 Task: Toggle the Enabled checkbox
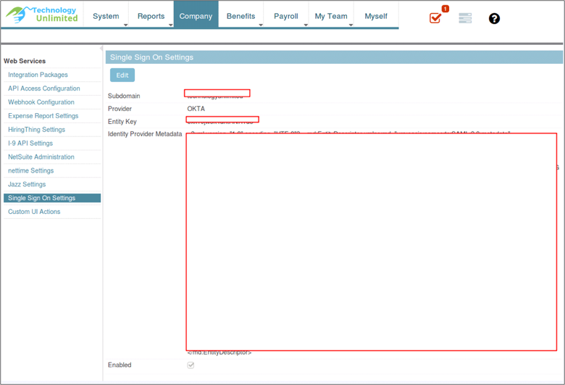pyautogui.click(x=191, y=365)
